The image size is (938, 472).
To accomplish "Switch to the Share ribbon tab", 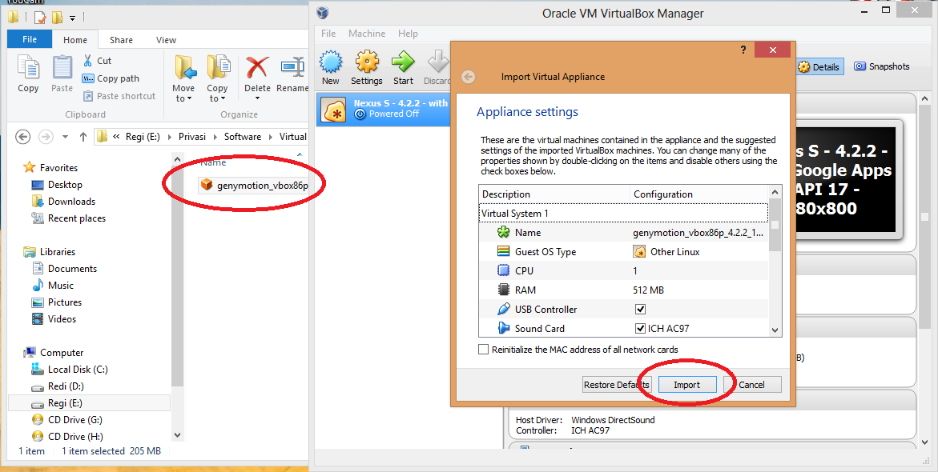I will click(122, 40).
